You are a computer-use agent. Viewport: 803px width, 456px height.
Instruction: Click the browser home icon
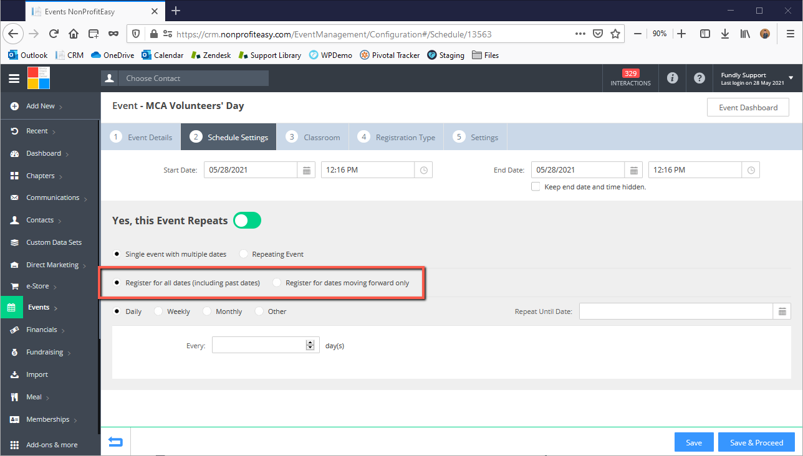(74, 34)
